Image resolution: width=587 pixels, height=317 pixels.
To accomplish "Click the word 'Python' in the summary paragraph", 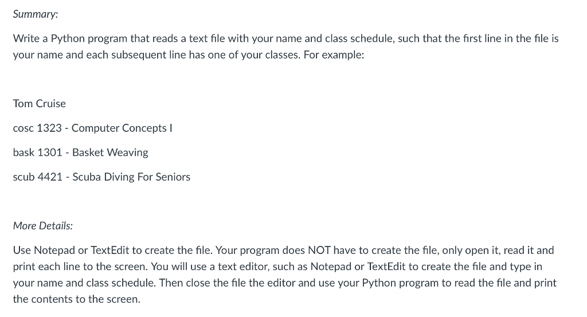I will (68, 38).
